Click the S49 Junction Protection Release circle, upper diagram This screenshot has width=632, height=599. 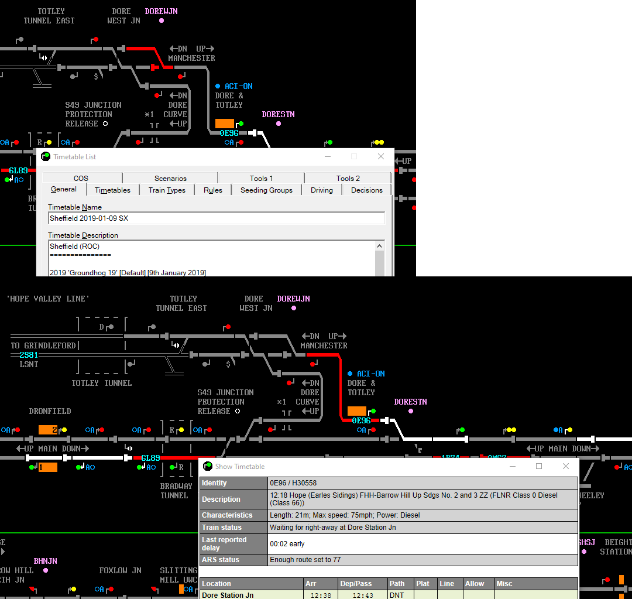[x=105, y=124]
